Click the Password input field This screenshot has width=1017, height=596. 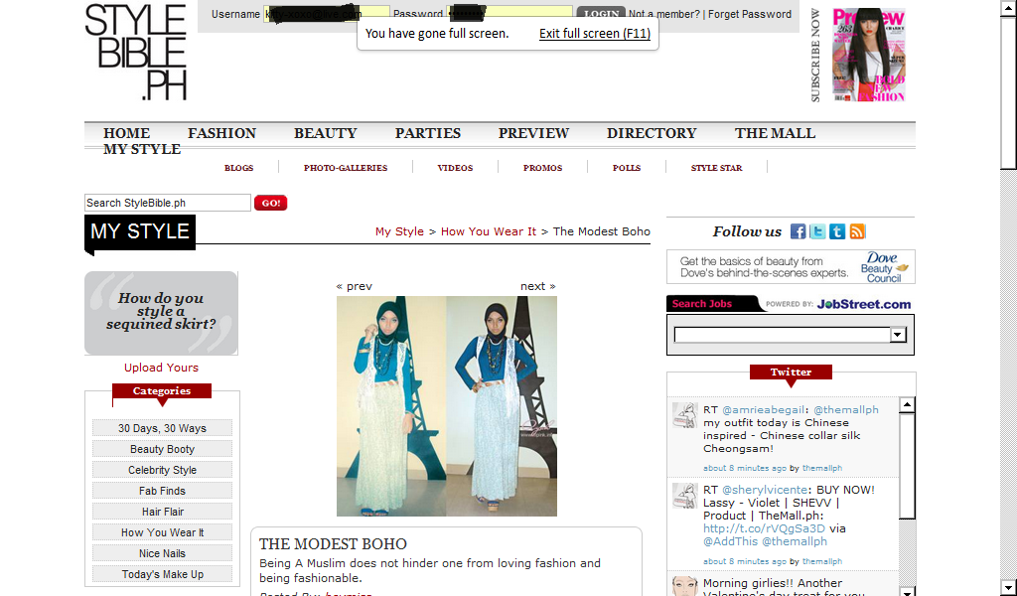click(509, 14)
